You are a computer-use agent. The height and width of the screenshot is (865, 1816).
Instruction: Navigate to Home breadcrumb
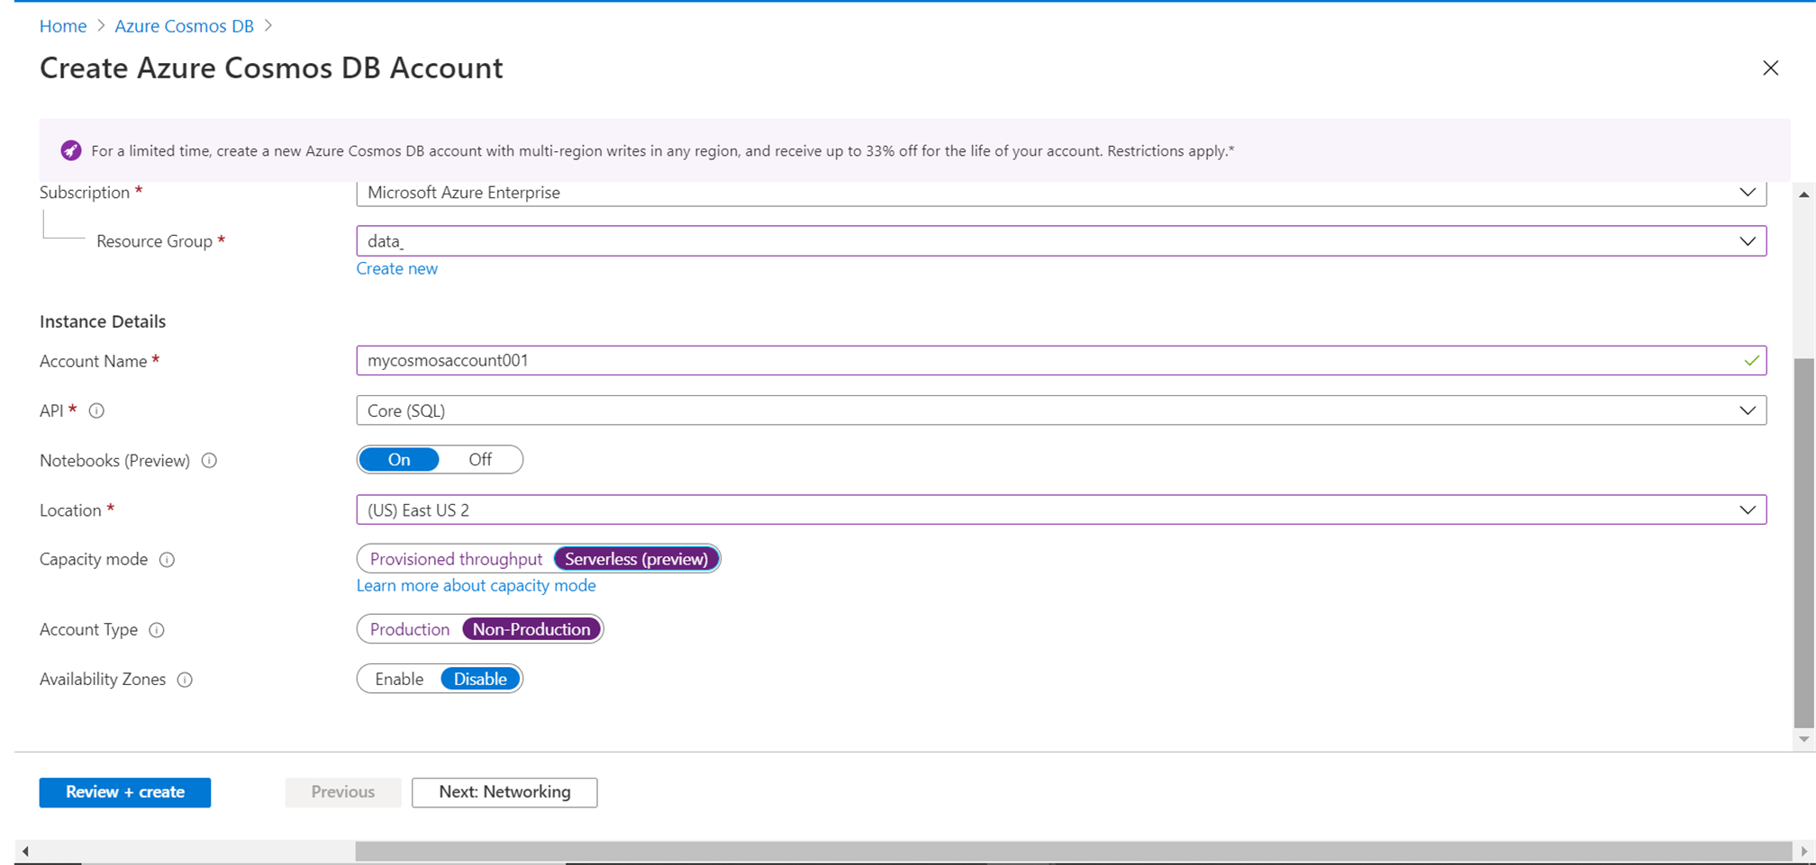click(63, 26)
